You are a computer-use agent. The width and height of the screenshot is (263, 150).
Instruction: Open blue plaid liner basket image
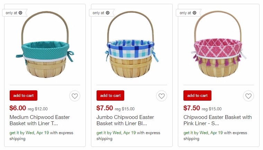click(131, 44)
